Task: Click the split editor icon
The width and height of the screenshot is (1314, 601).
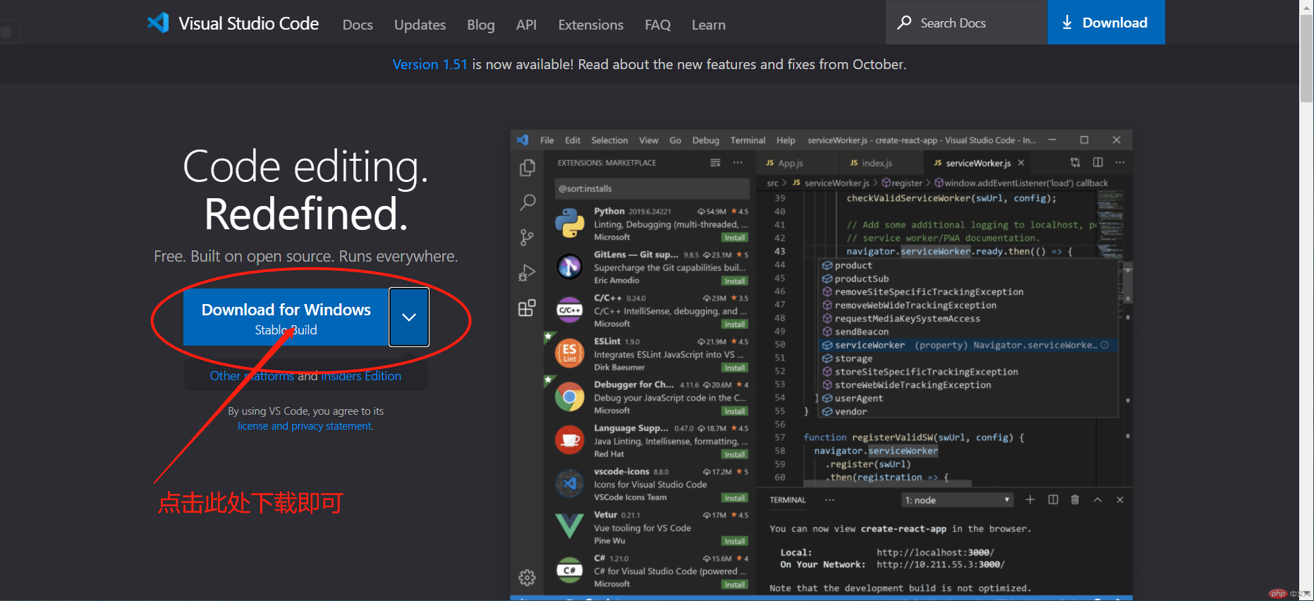Action: click(x=1097, y=162)
